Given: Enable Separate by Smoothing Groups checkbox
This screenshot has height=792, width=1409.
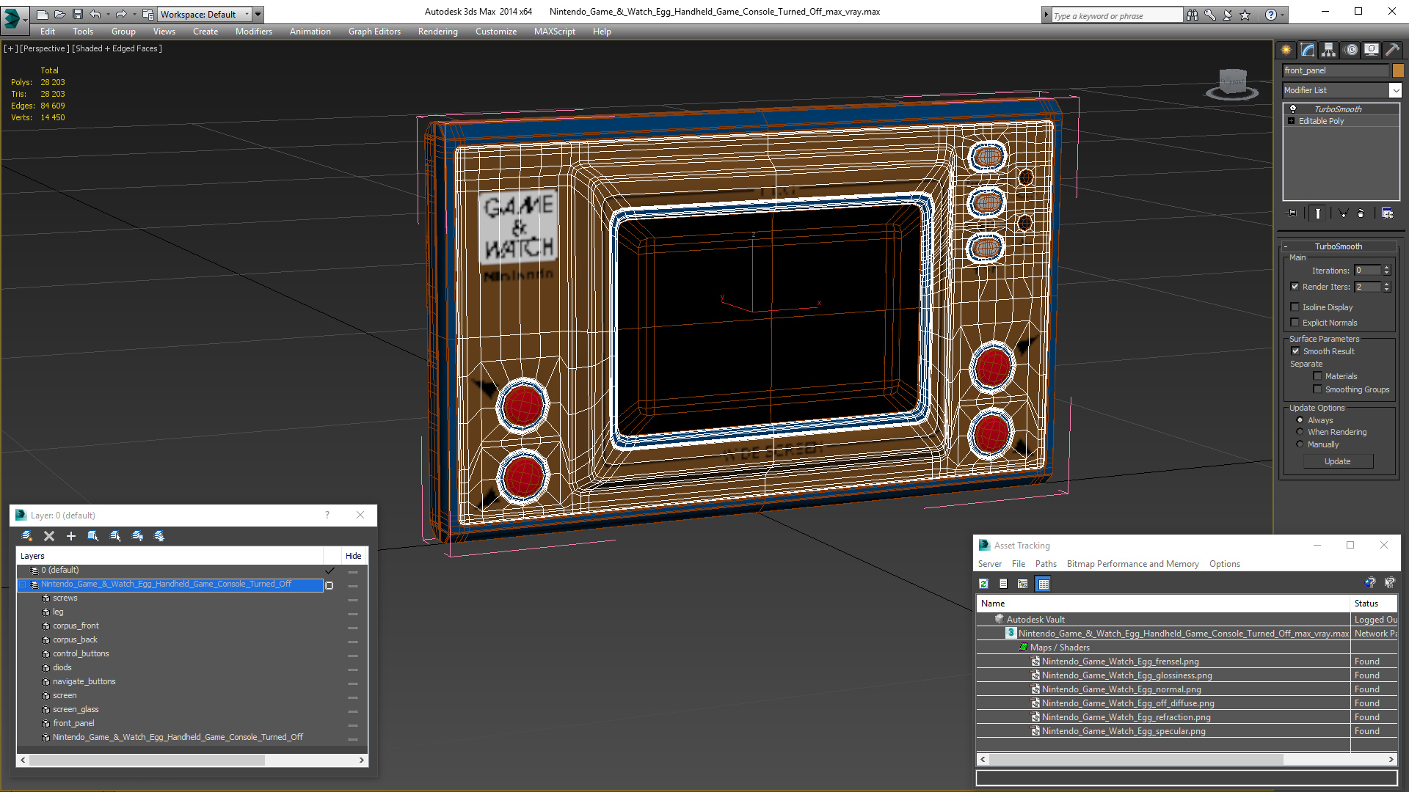Looking at the screenshot, I should [1318, 389].
